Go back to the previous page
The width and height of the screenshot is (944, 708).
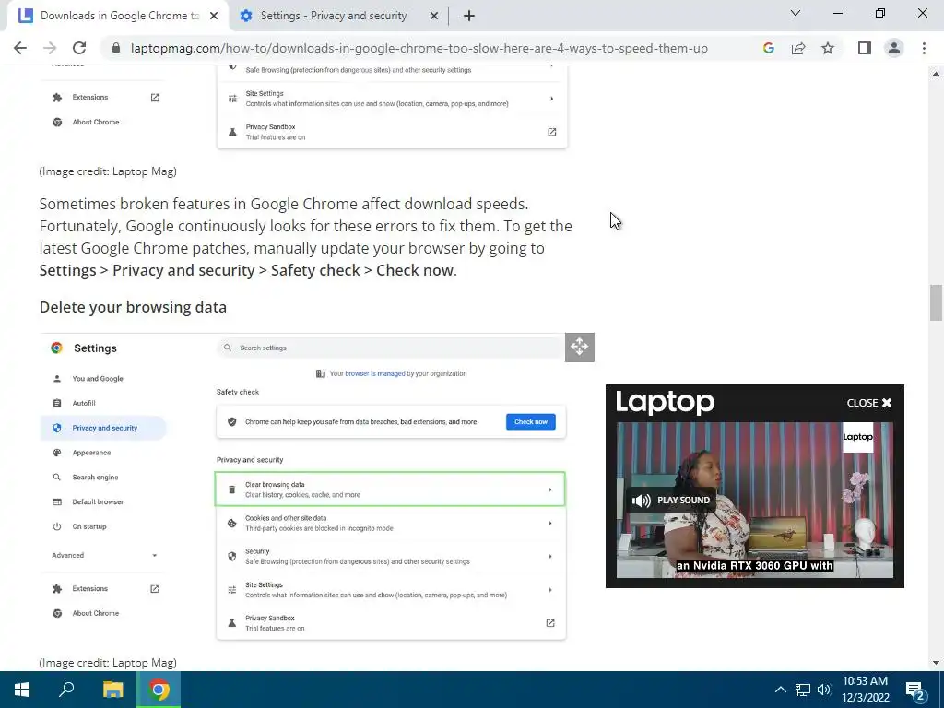click(x=20, y=48)
